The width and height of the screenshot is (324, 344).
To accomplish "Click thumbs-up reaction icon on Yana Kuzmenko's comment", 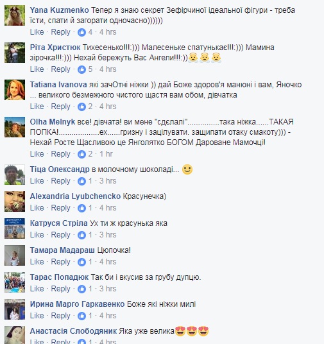I will pyautogui.click(x=81, y=32).
